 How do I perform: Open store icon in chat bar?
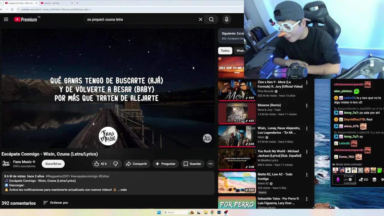[374, 180]
